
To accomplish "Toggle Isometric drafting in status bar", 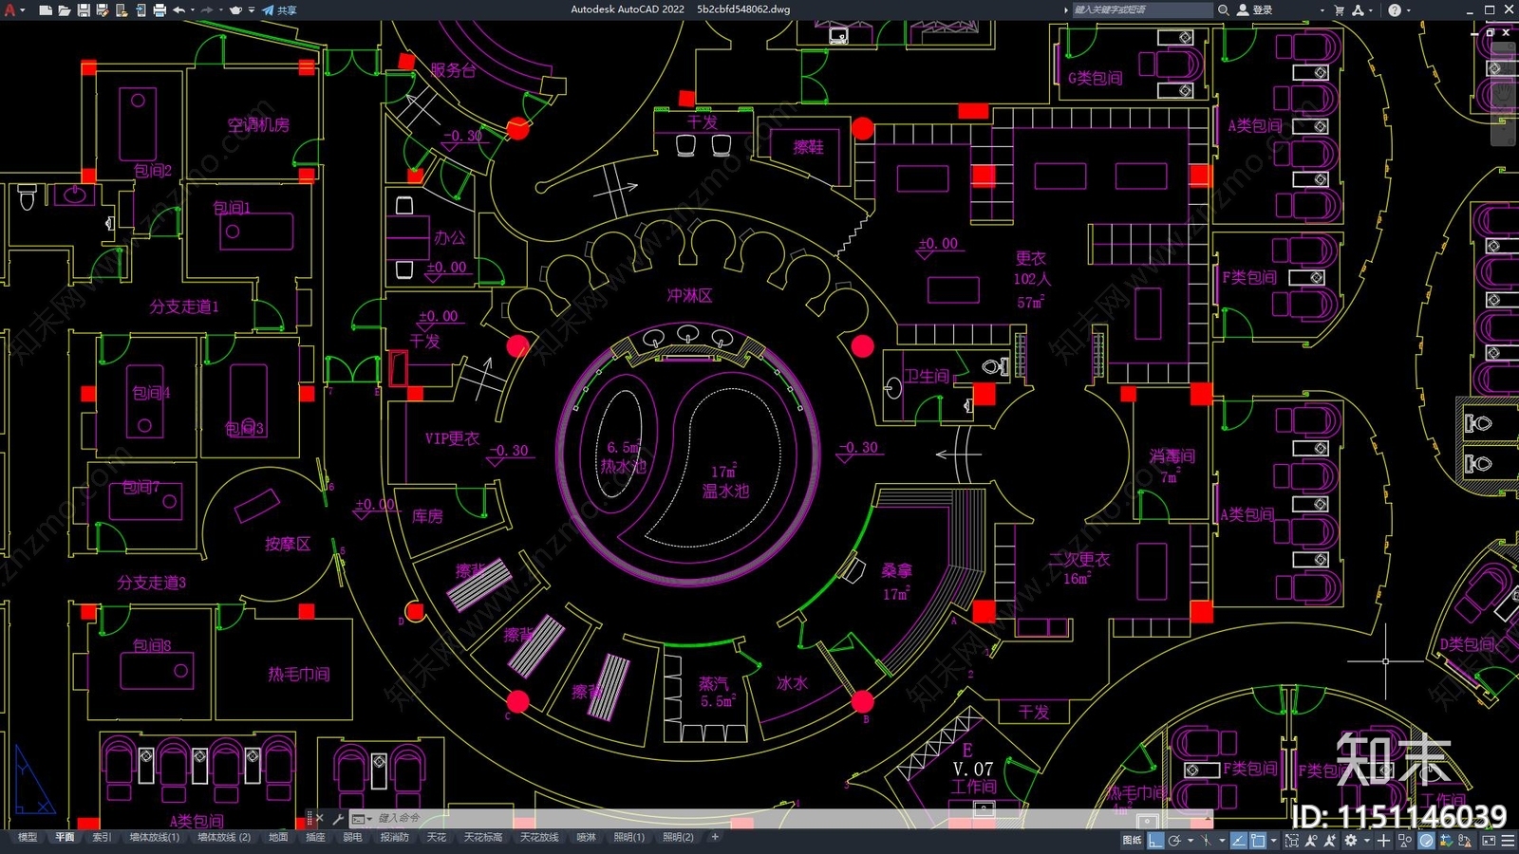I will coord(1207,840).
